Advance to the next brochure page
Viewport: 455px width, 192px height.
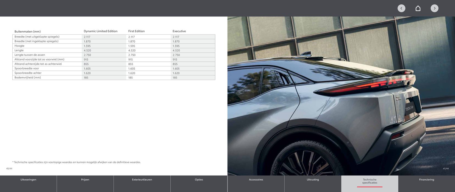pyautogui.click(x=434, y=8)
